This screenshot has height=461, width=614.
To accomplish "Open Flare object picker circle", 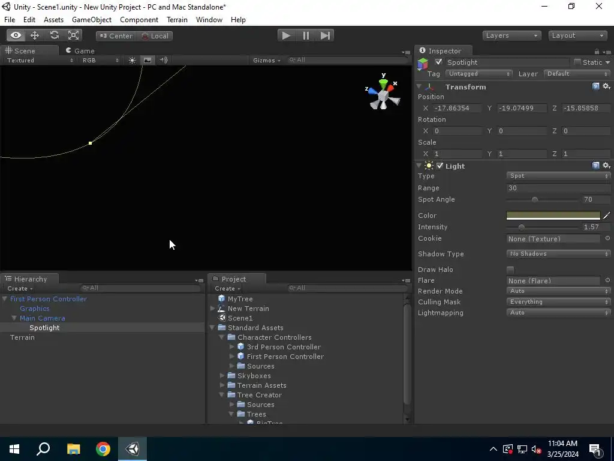I will (607, 280).
